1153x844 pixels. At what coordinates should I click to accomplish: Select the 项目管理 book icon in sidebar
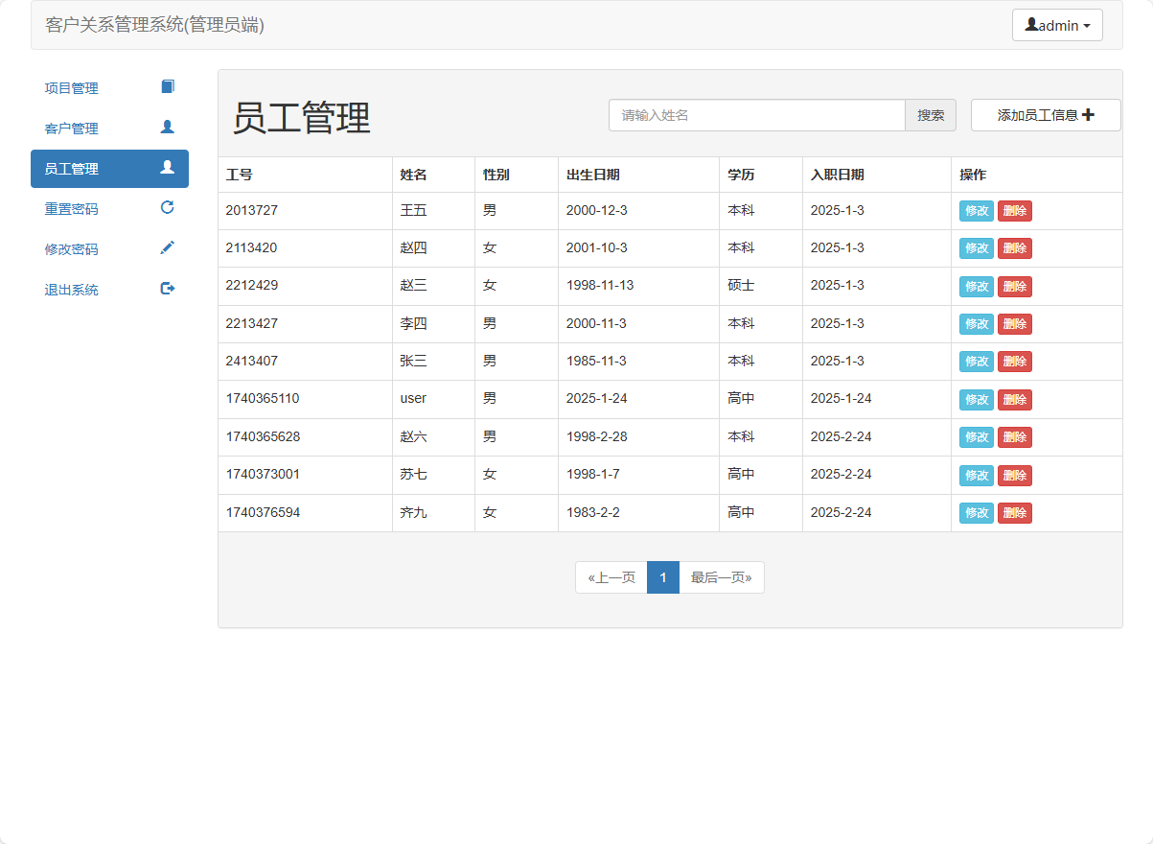pos(167,86)
